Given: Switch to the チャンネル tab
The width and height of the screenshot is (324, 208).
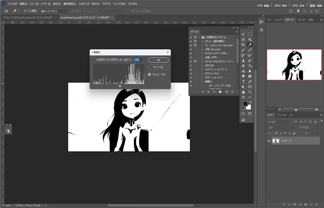Looking at the screenshot, I should tap(282, 115).
